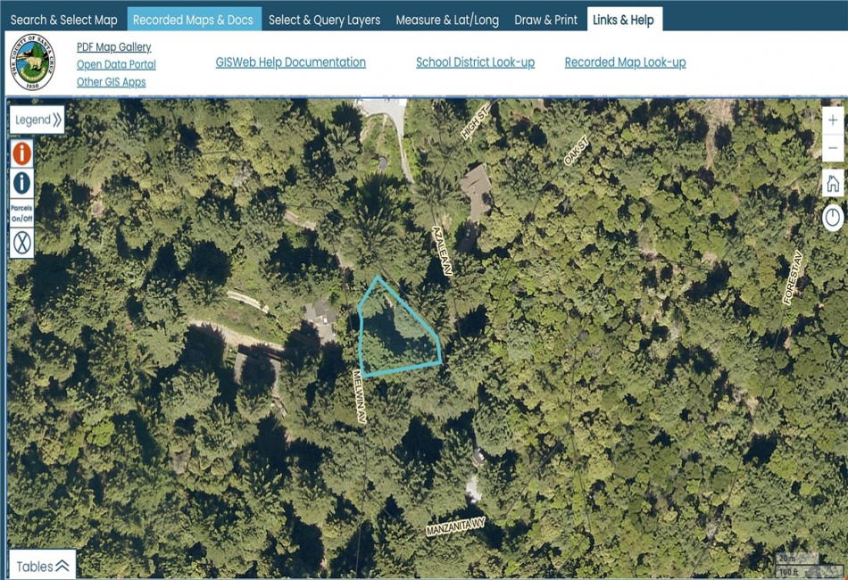
Task: Open the Search & Select Map tab
Action: (x=63, y=20)
